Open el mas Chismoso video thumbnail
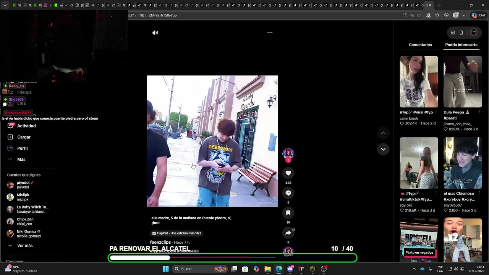Screen dimensions: 489x275 [x=462, y=163]
